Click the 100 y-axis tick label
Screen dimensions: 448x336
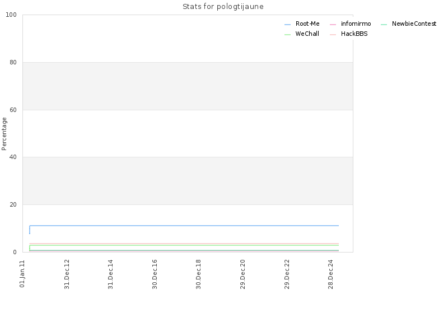pos(11,15)
